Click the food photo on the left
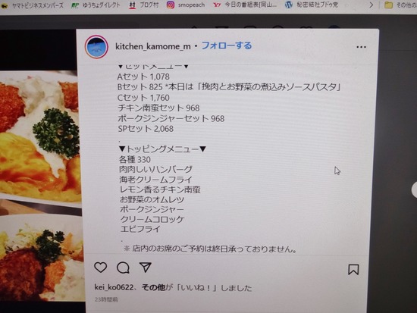The image size is (417, 313). [x=40, y=165]
